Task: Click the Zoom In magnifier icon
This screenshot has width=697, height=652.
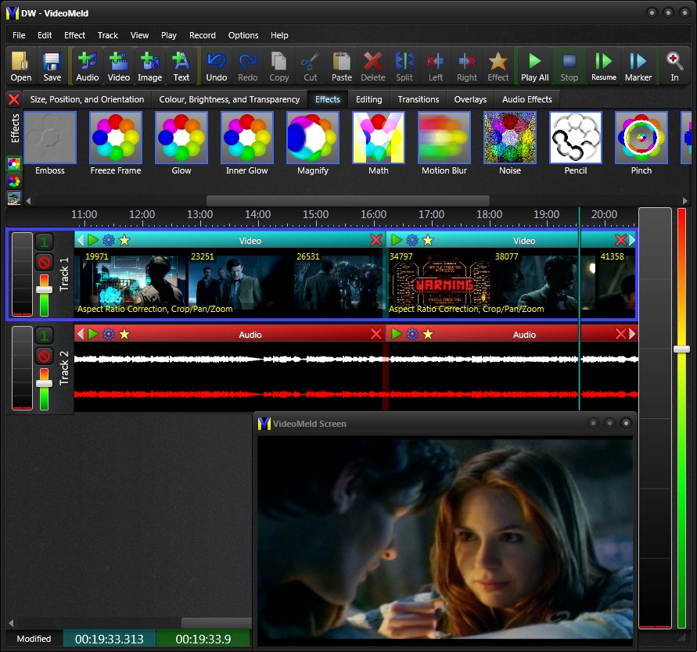Action: (674, 66)
